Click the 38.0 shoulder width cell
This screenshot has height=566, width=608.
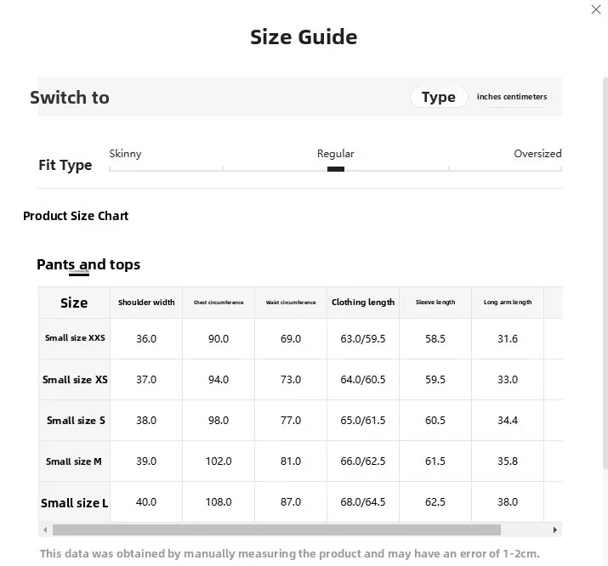coord(146,421)
